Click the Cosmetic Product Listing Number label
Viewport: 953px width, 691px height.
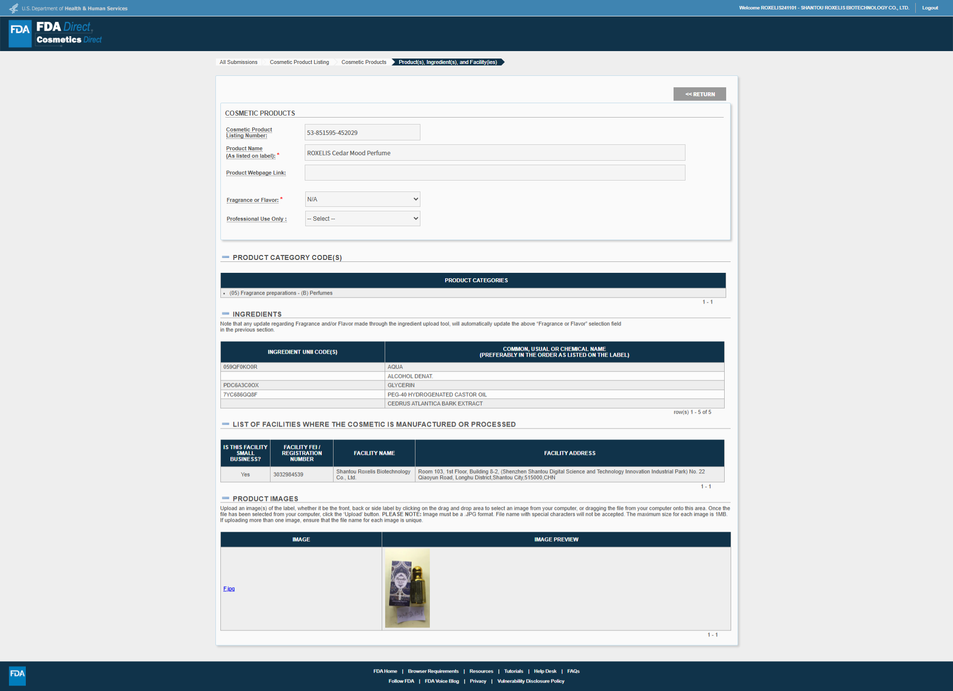(249, 132)
